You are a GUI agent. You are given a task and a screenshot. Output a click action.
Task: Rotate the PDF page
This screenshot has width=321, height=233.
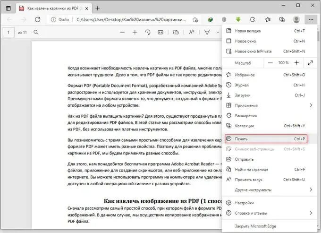click(x=148, y=33)
